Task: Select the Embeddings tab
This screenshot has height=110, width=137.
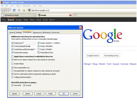Action: coord(27,32)
